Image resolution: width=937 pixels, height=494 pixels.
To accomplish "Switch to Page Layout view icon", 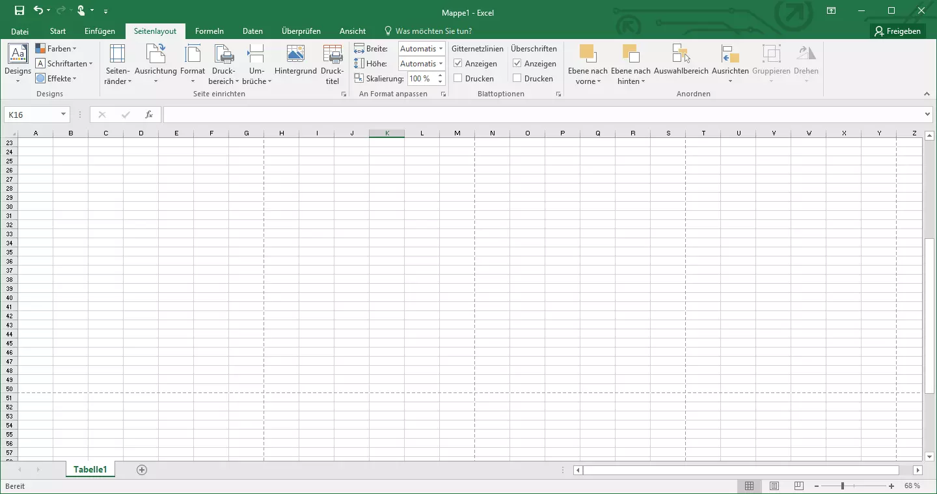I will tap(774, 486).
